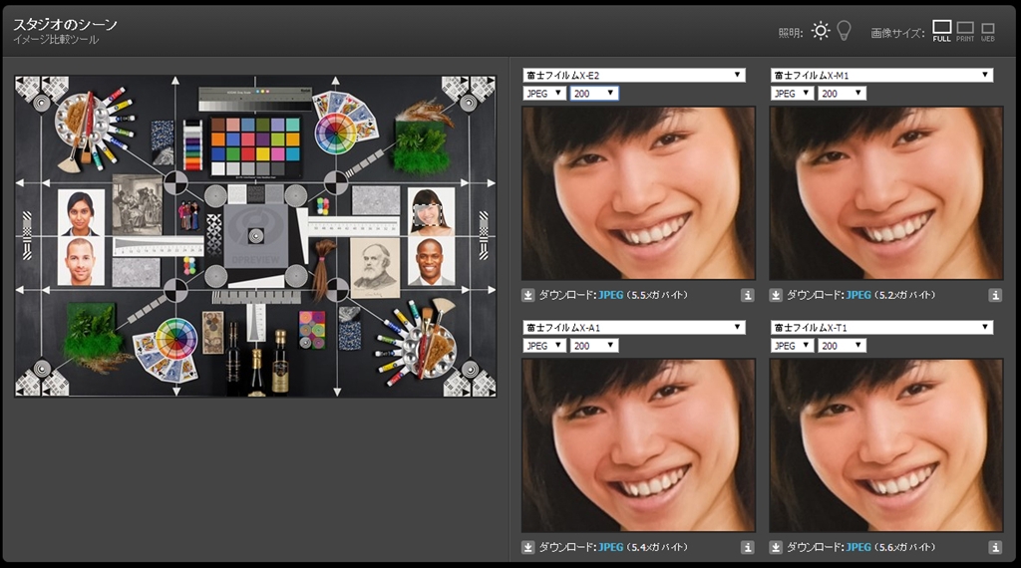Open JPEG format dropdown for X-T1
Screen dimensions: 1021x568
pos(792,346)
